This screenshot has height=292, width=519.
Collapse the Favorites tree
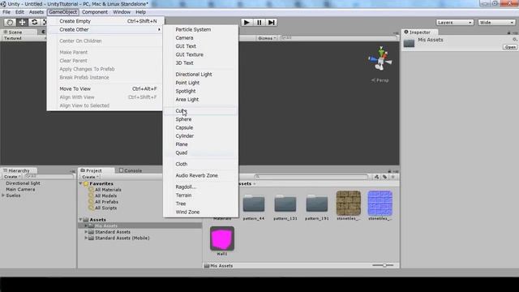[81, 183]
